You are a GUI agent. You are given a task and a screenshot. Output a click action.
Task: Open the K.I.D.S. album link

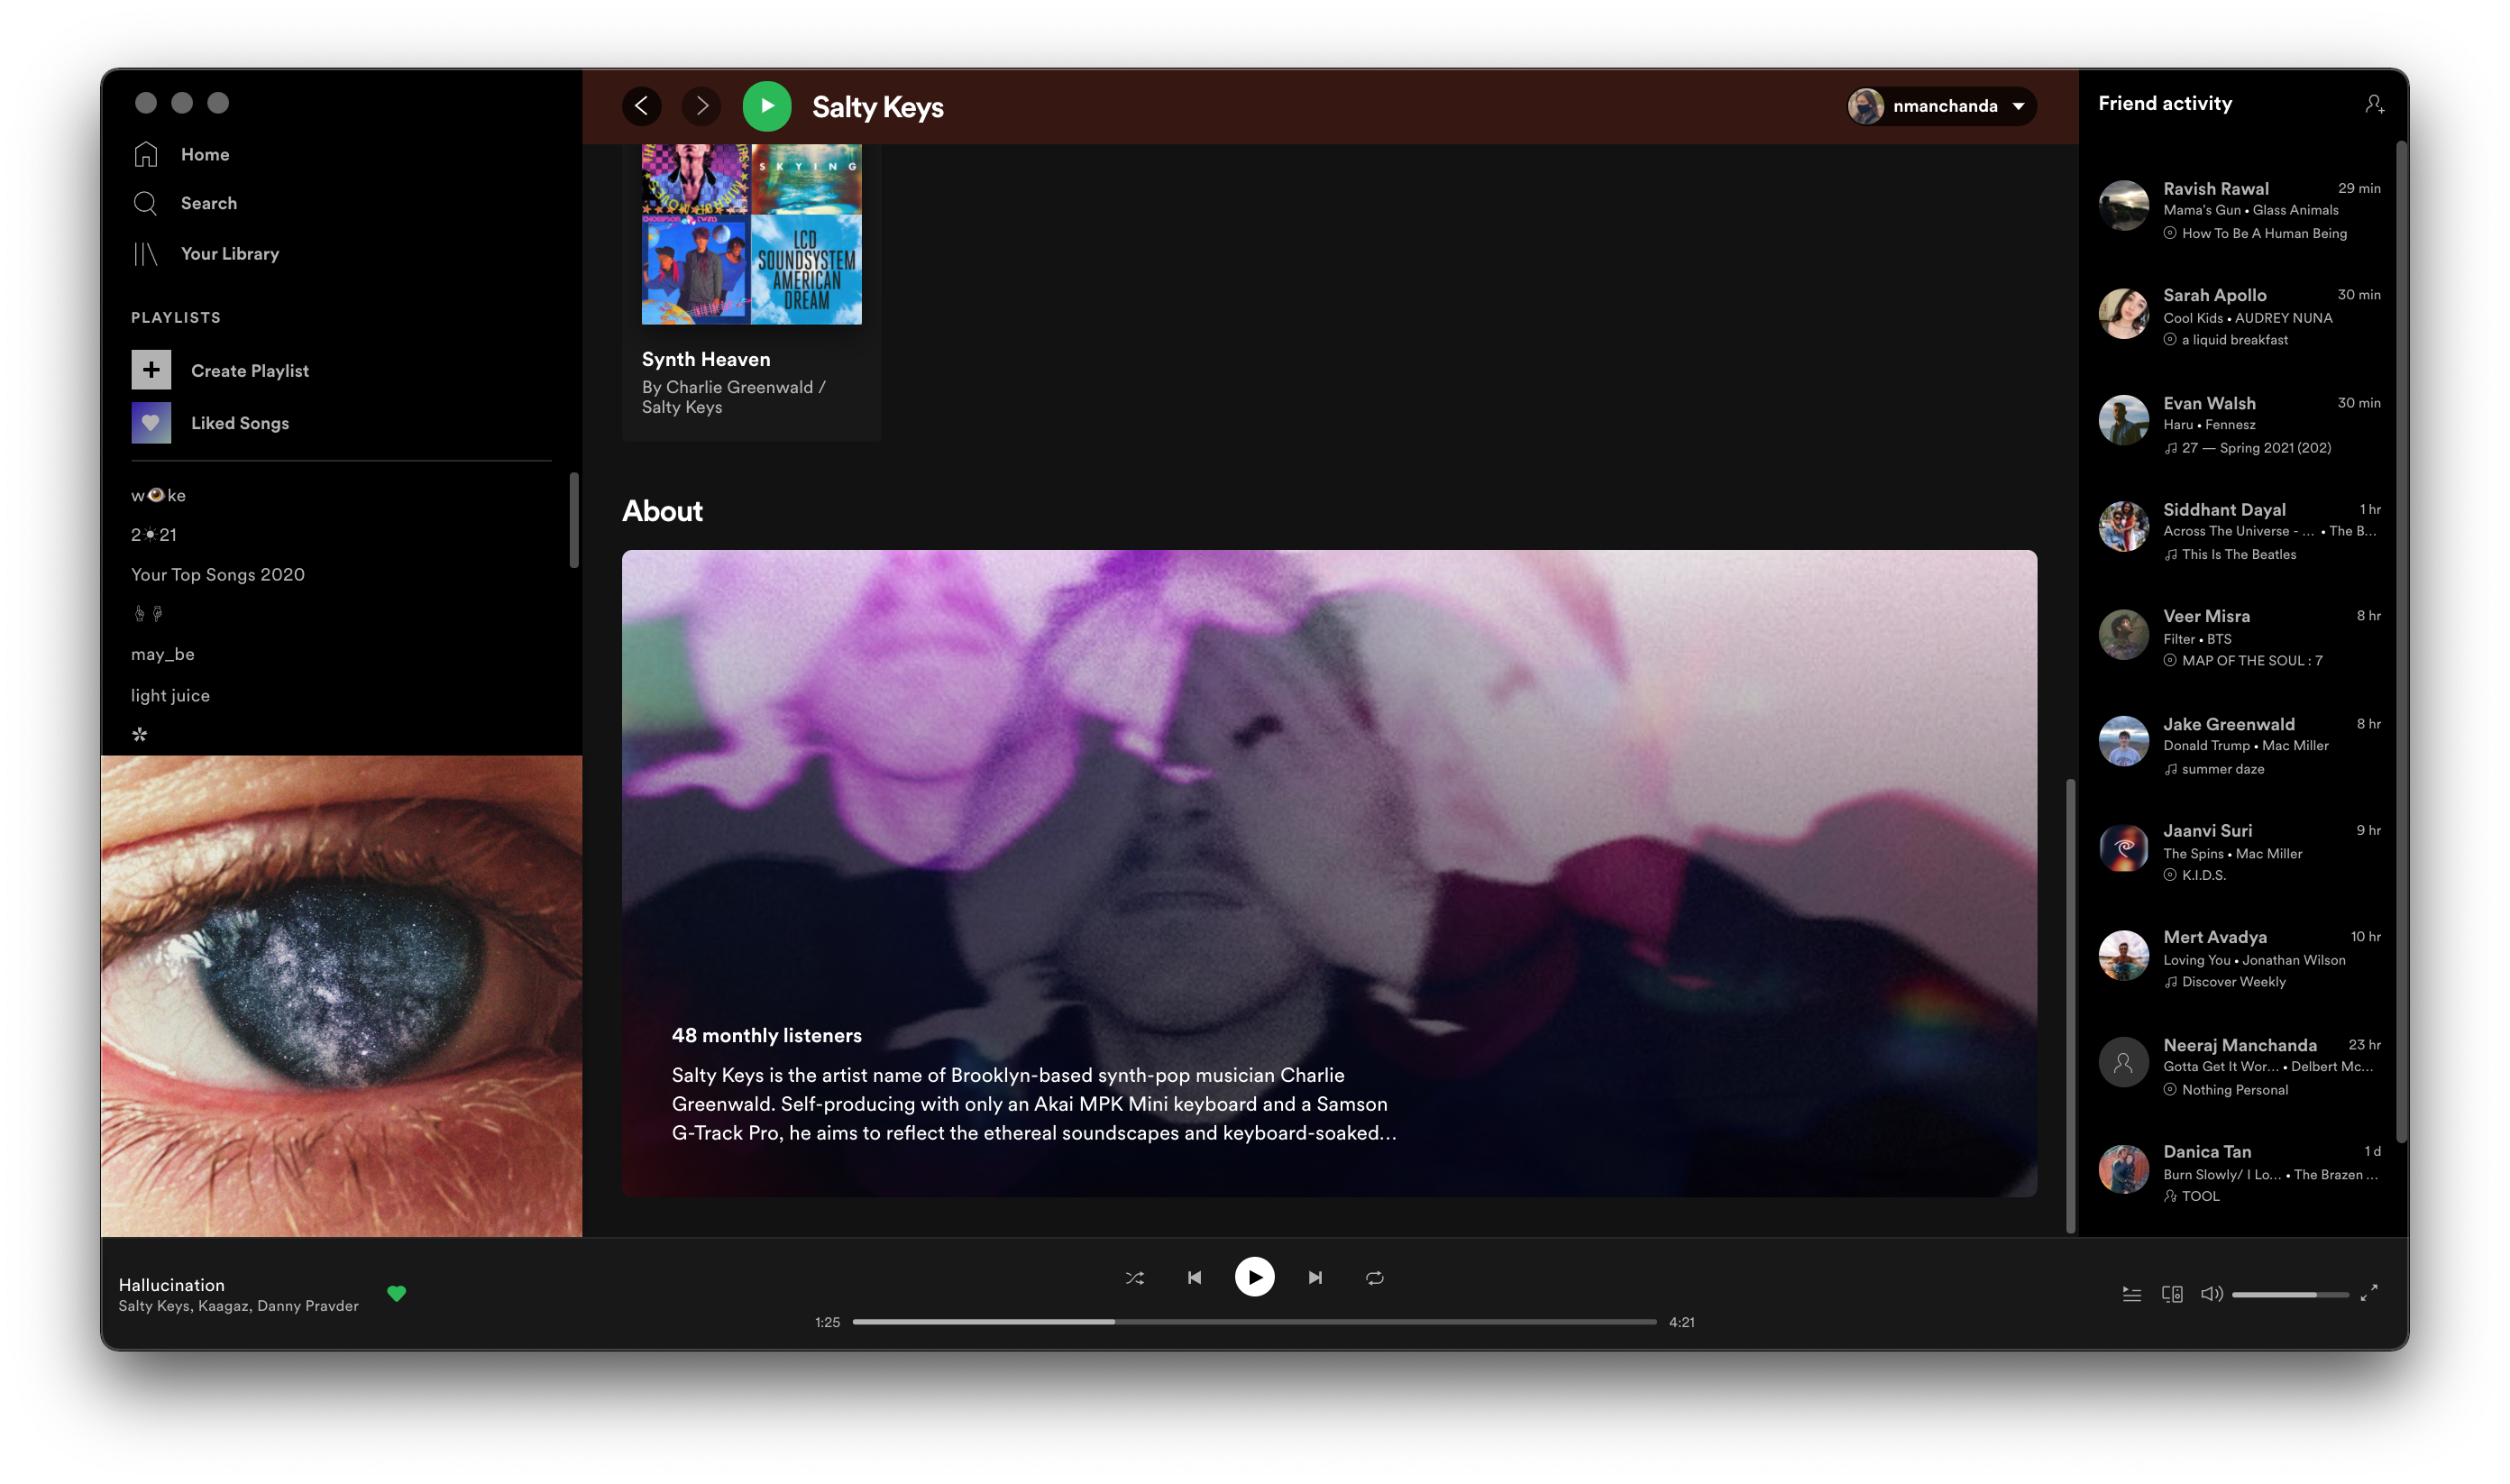(2203, 875)
